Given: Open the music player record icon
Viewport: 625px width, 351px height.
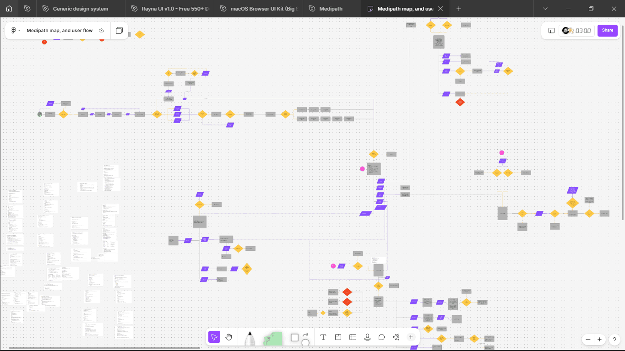Looking at the screenshot, I should point(566,31).
